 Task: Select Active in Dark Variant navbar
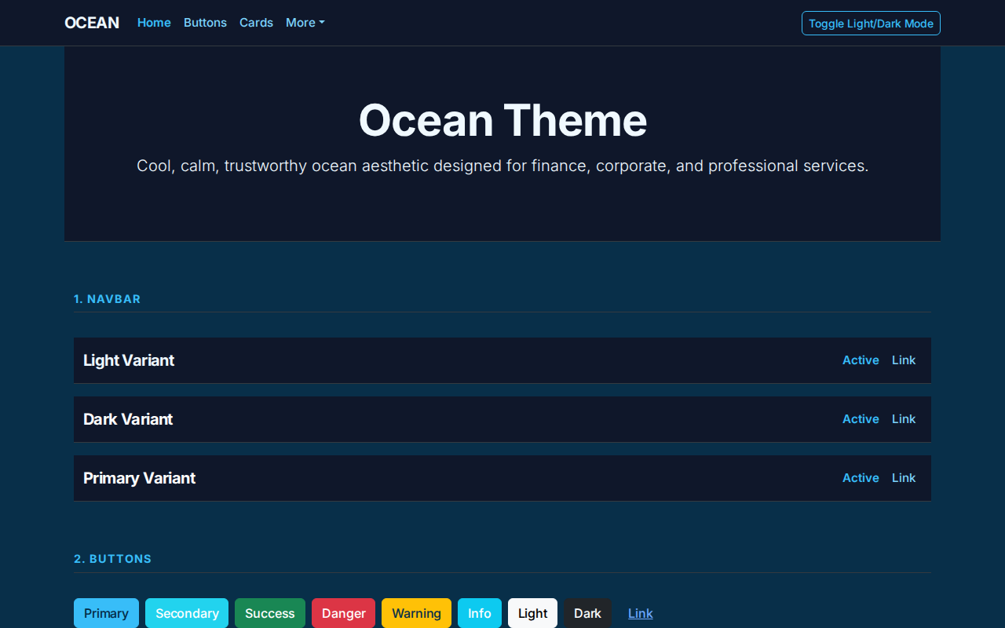[861, 419]
